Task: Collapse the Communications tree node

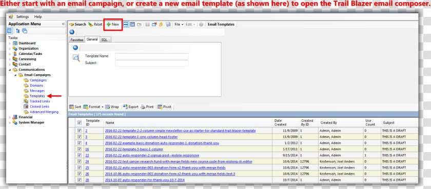Action: (10, 70)
